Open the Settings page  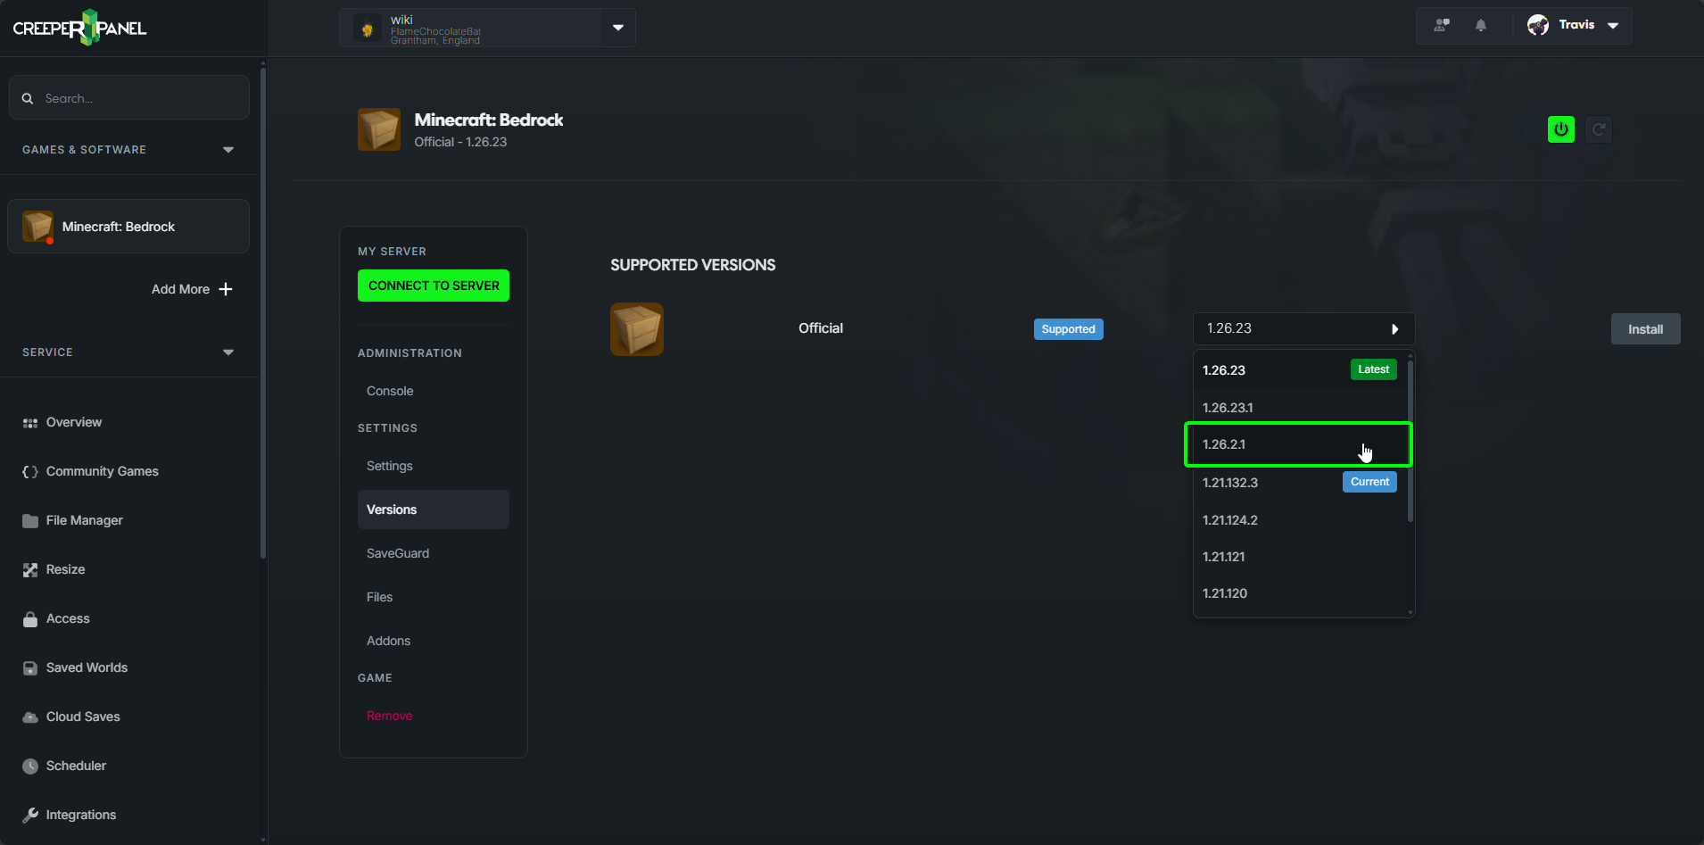[390, 466]
